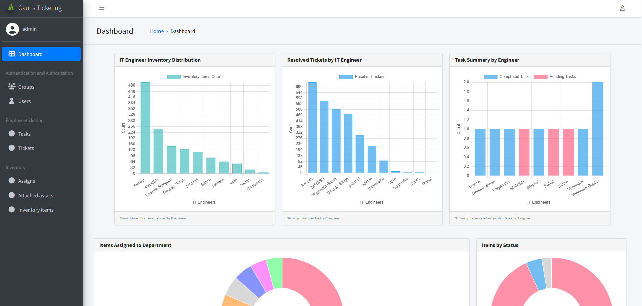Select the Dashboard grid icon in sidebar
The width and height of the screenshot is (642, 306).
12,54
